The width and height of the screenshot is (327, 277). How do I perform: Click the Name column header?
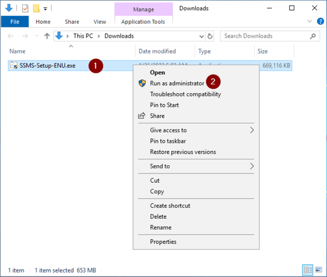[18, 51]
